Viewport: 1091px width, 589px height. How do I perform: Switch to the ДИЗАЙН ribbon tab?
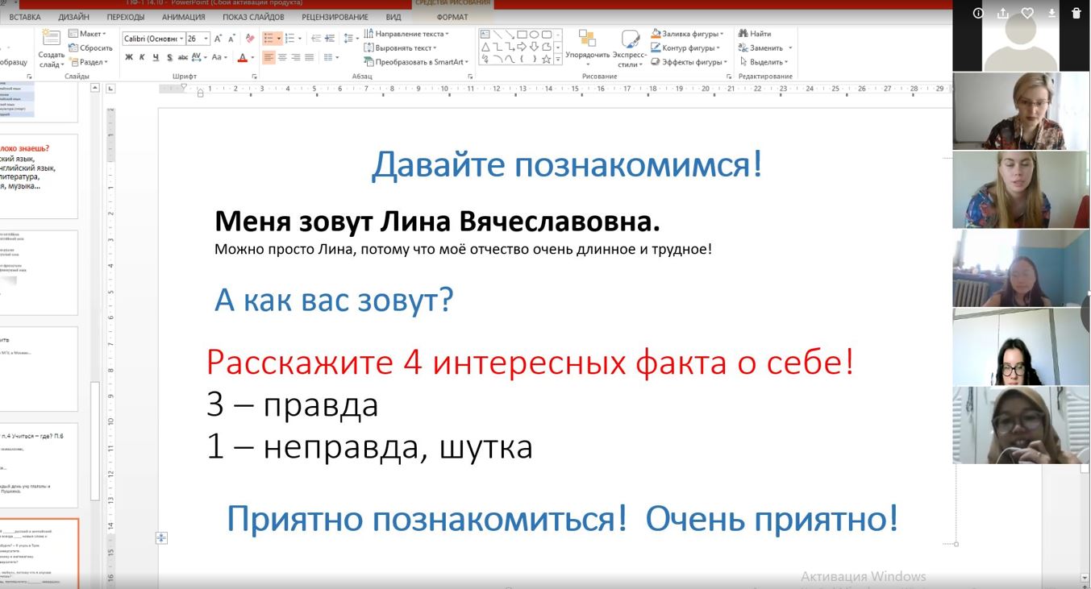tap(73, 17)
